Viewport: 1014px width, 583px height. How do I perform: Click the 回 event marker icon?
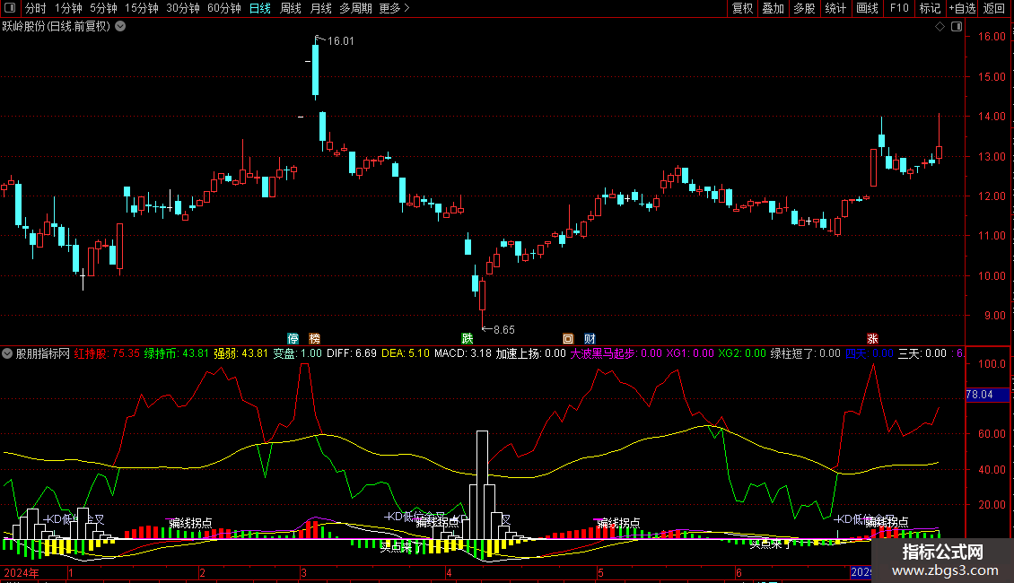coord(568,339)
